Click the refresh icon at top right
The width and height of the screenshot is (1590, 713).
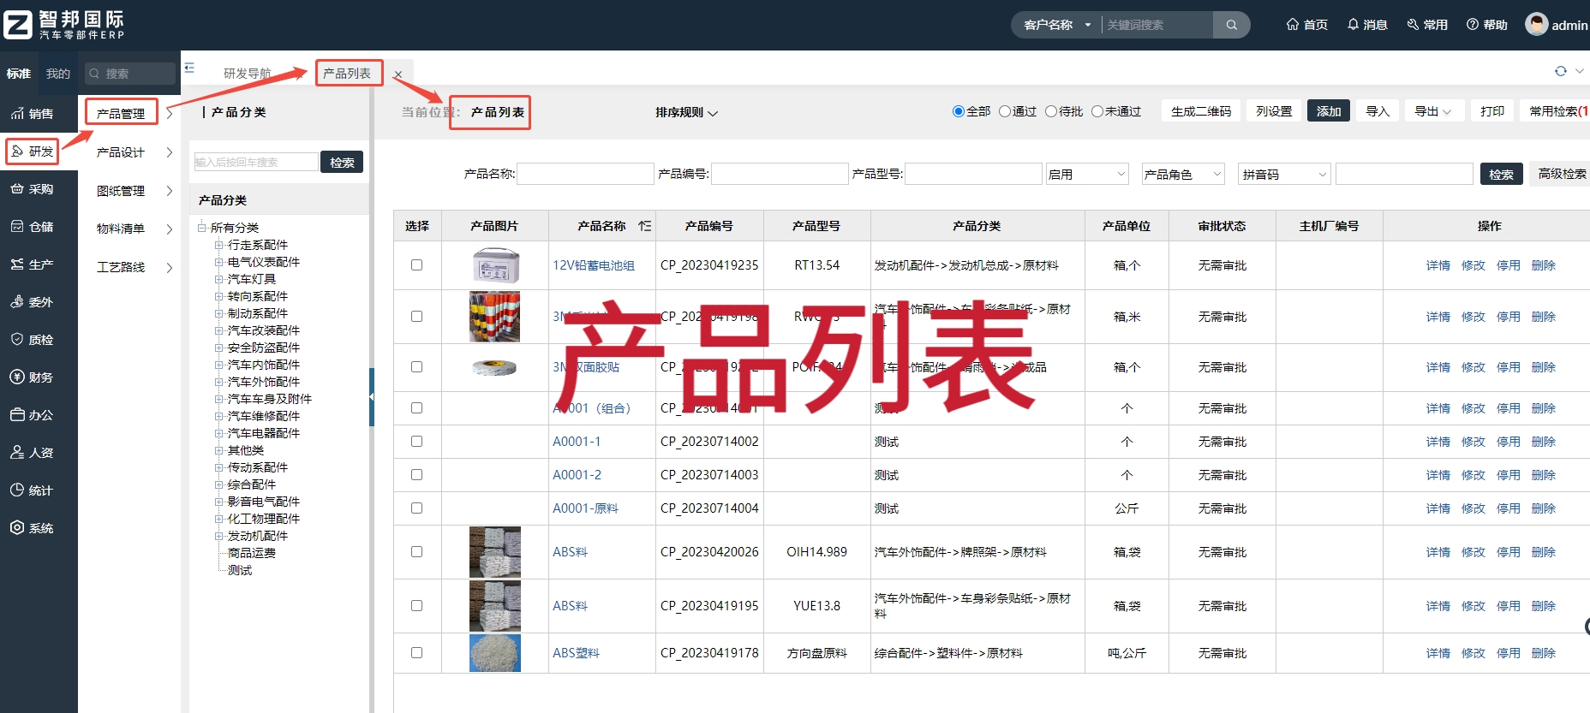(1561, 71)
